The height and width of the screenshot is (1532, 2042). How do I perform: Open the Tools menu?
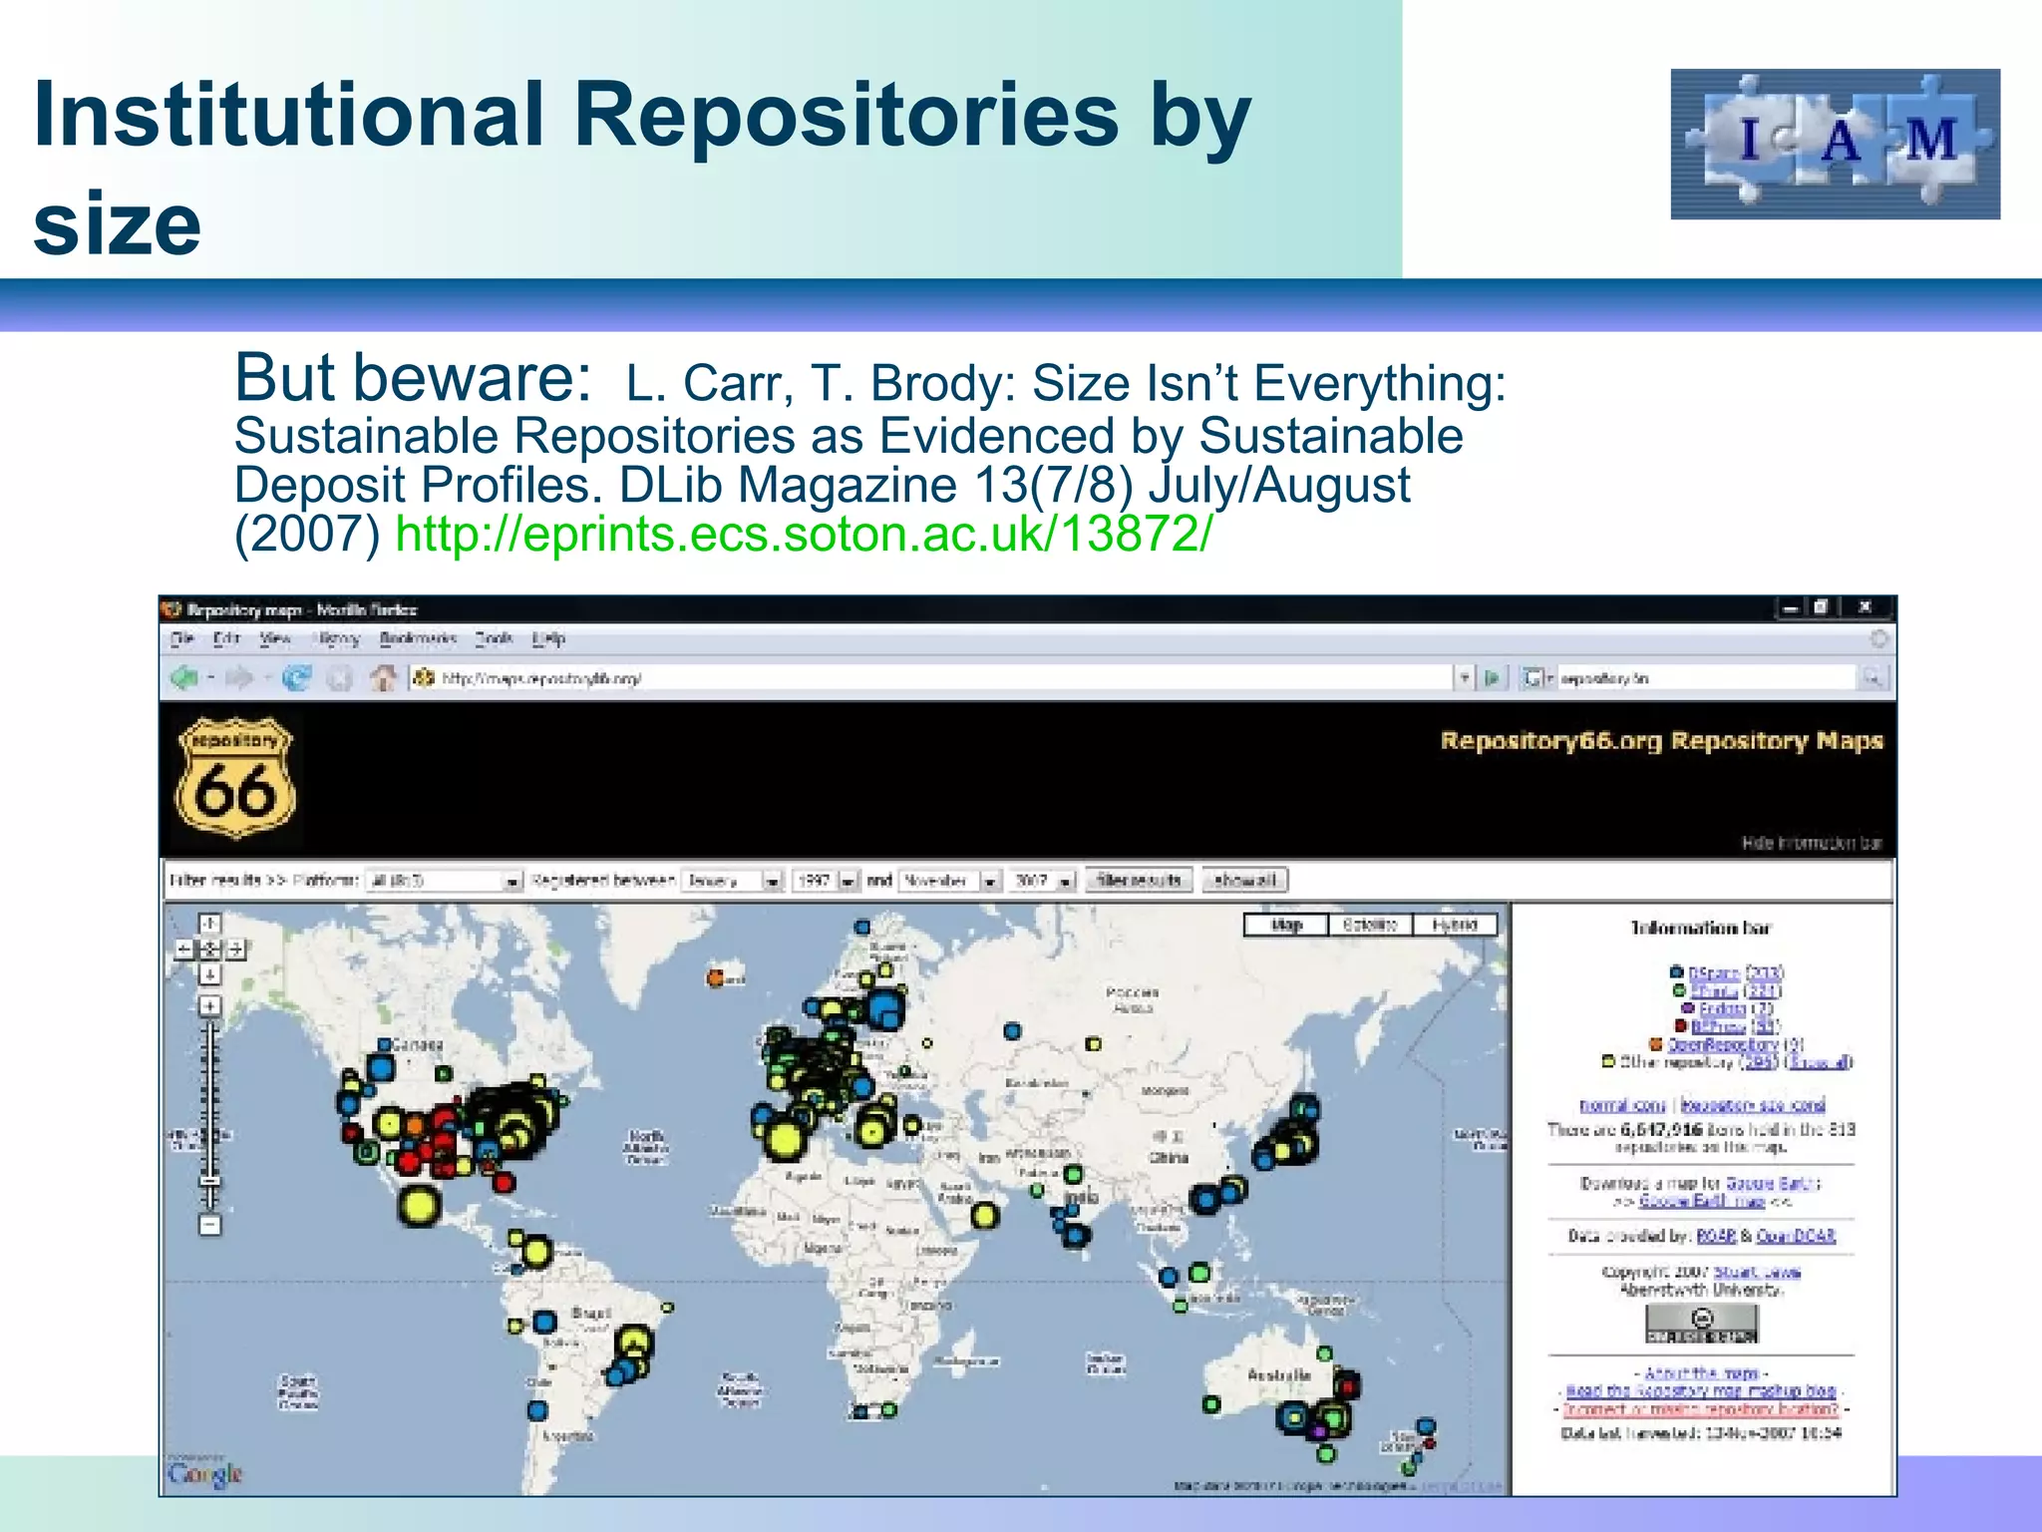[494, 638]
